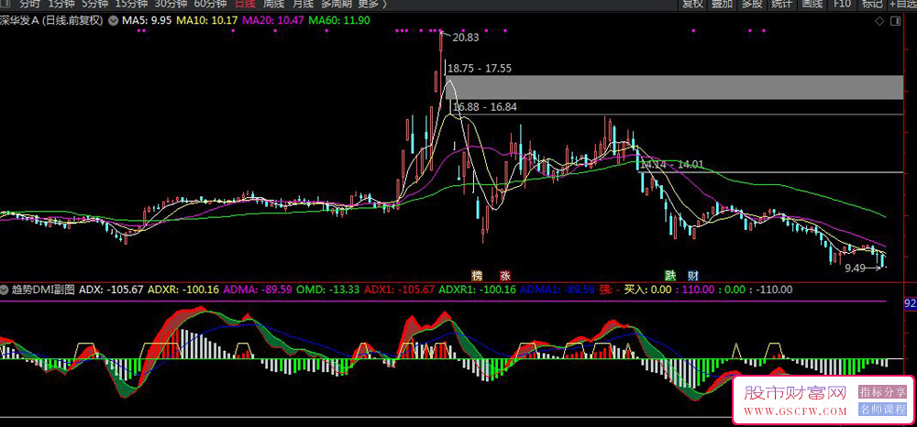Click the 14.14 - 14.01 gap label
The image size is (917, 427).
pyautogui.click(x=671, y=165)
